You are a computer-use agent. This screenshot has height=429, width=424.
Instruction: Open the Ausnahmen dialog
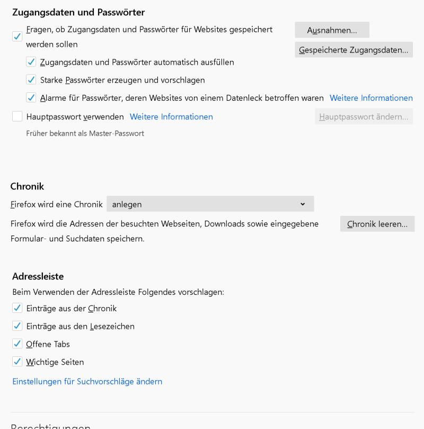(332, 30)
